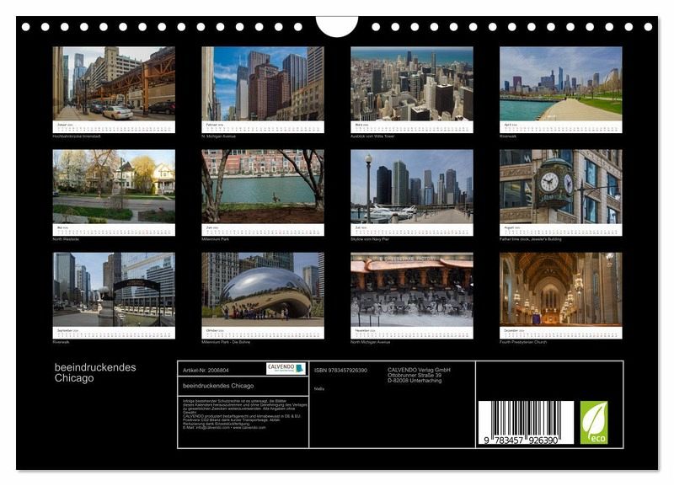Select the 'Riverwalk' caption under the September photo
Image resolution: width=674 pixels, height=486 pixels.
pos(61,342)
